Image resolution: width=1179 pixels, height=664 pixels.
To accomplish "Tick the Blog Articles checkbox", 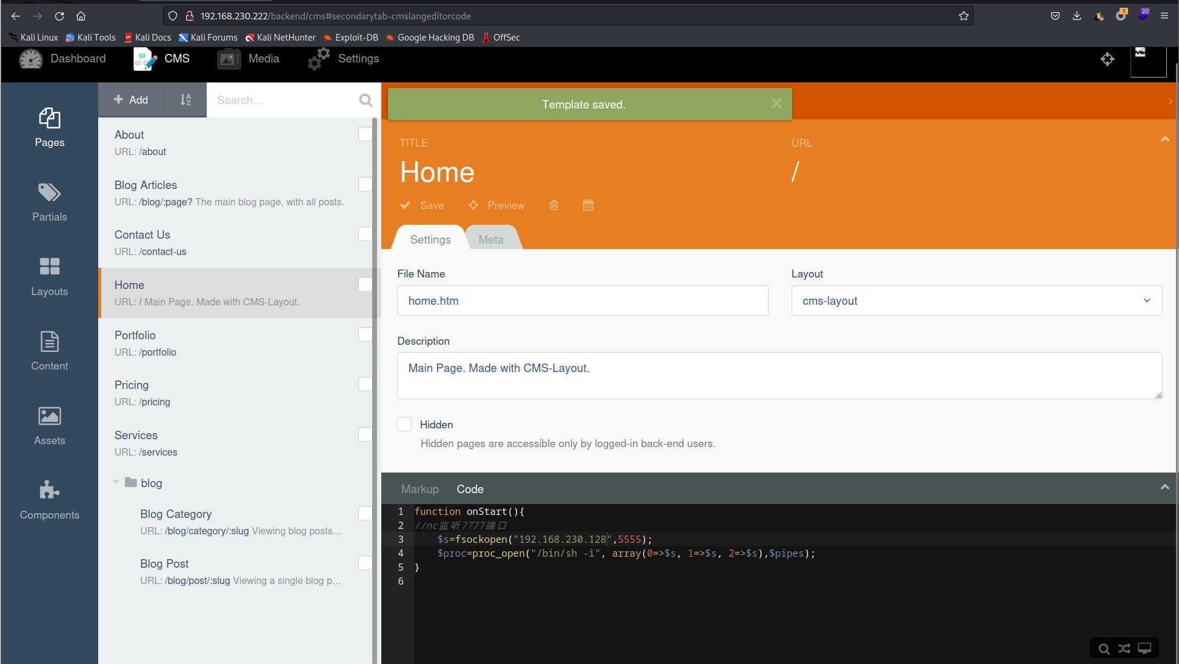I will coord(366,184).
